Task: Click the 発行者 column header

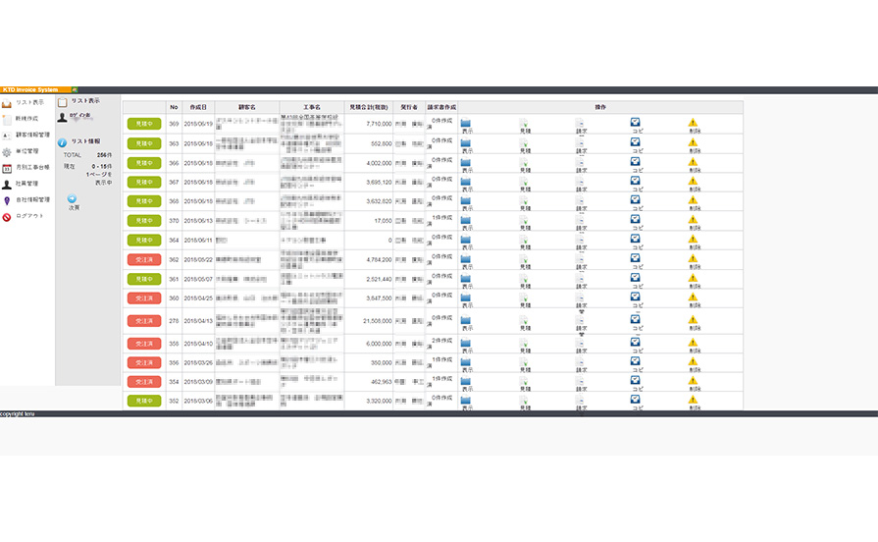Action: pos(409,107)
